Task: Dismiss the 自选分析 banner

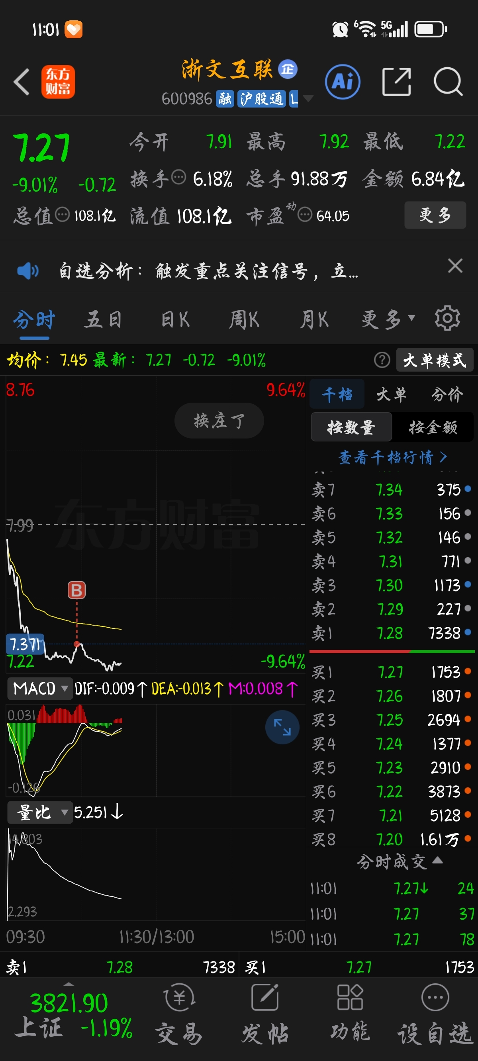Action: tap(455, 266)
